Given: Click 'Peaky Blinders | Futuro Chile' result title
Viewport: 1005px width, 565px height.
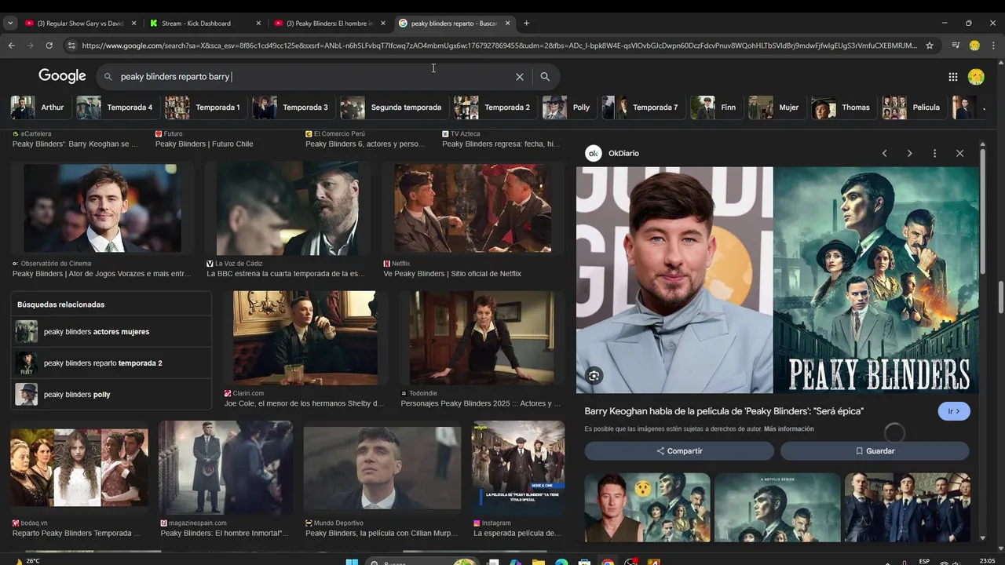Looking at the screenshot, I should tap(204, 144).
